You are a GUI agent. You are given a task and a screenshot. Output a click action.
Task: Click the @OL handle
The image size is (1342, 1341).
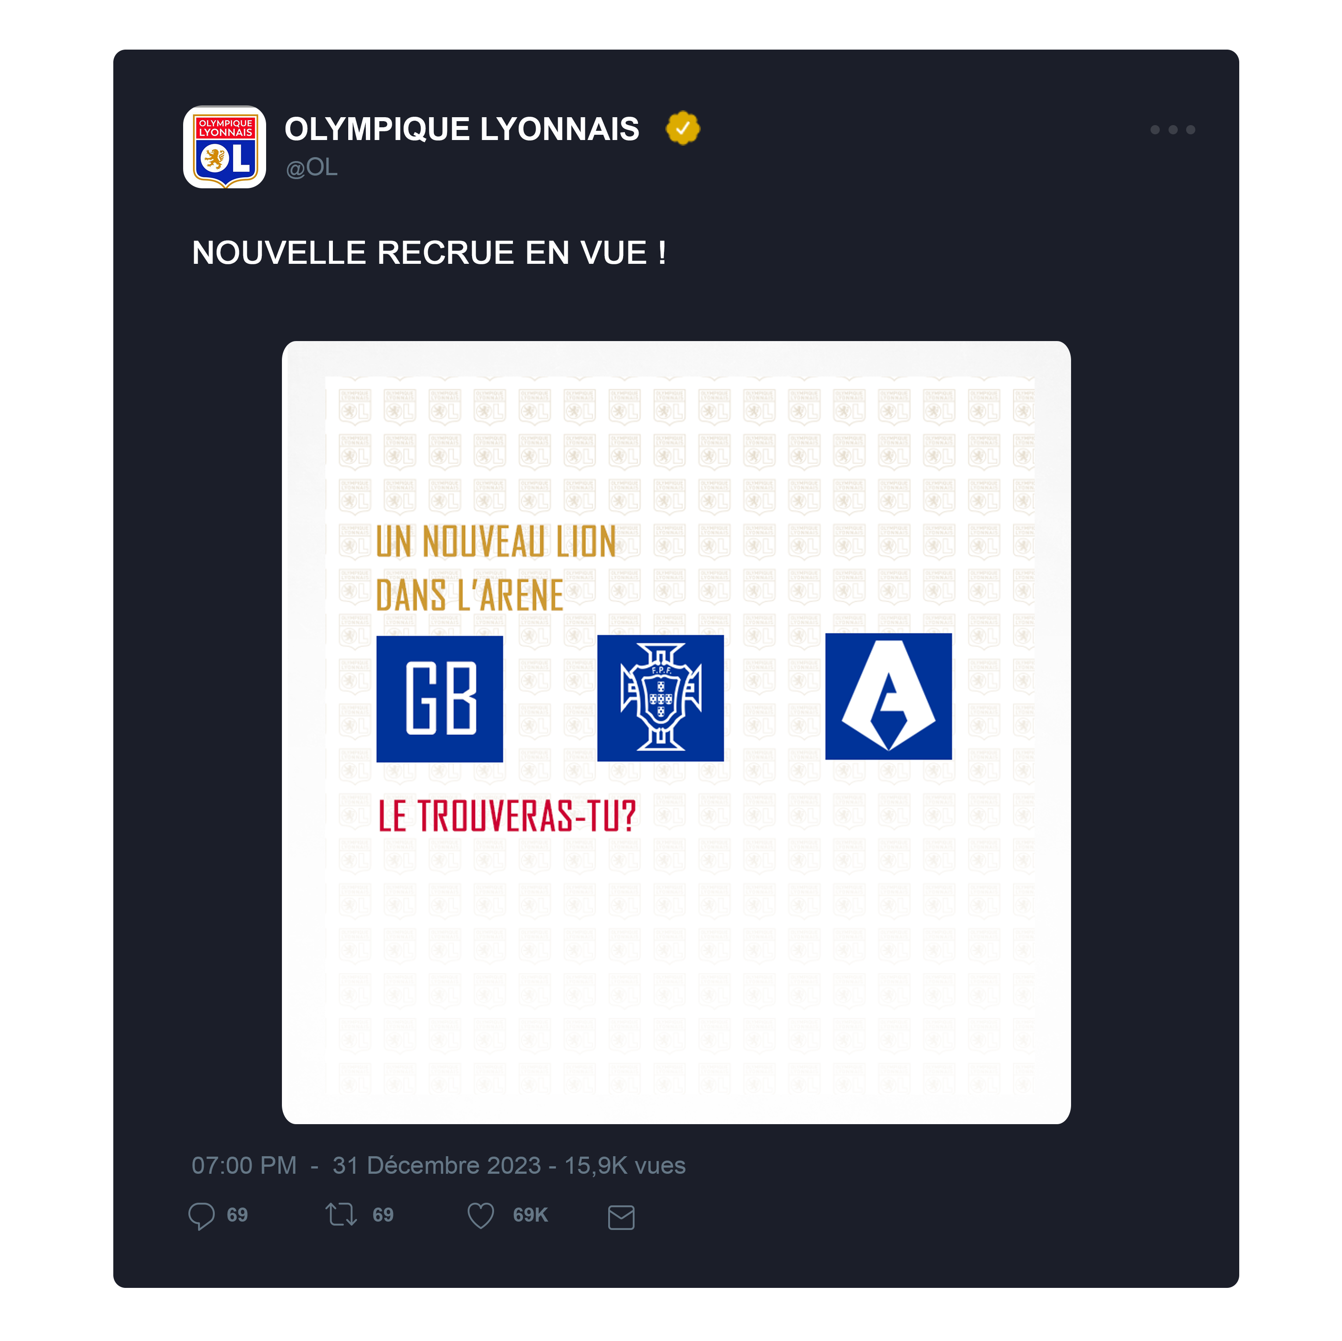(312, 167)
